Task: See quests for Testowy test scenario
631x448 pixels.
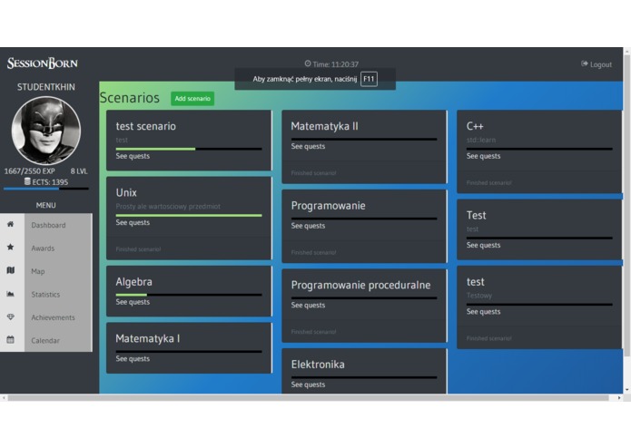Action: [x=484, y=312]
